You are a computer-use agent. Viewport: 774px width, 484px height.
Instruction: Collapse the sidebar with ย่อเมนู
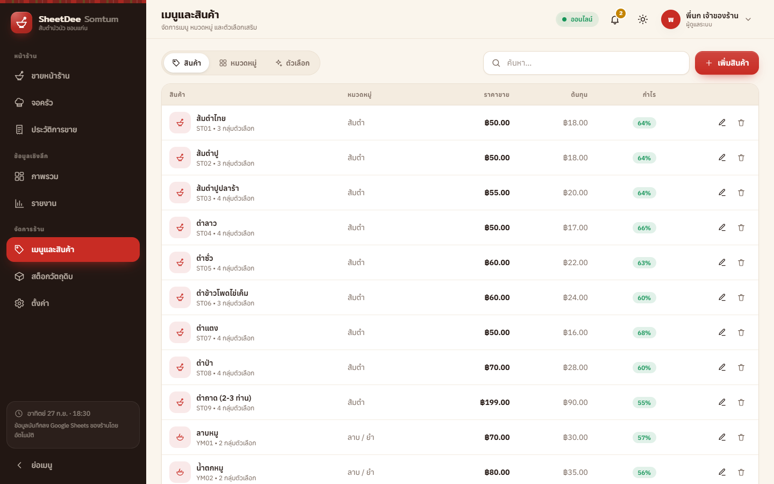point(73,465)
